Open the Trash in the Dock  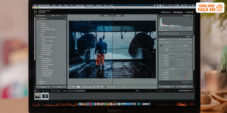(149, 104)
